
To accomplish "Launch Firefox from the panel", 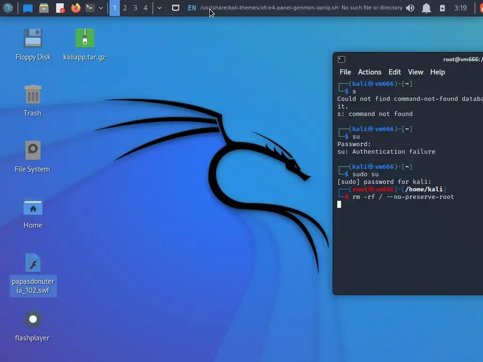I will (x=75, y=8).
